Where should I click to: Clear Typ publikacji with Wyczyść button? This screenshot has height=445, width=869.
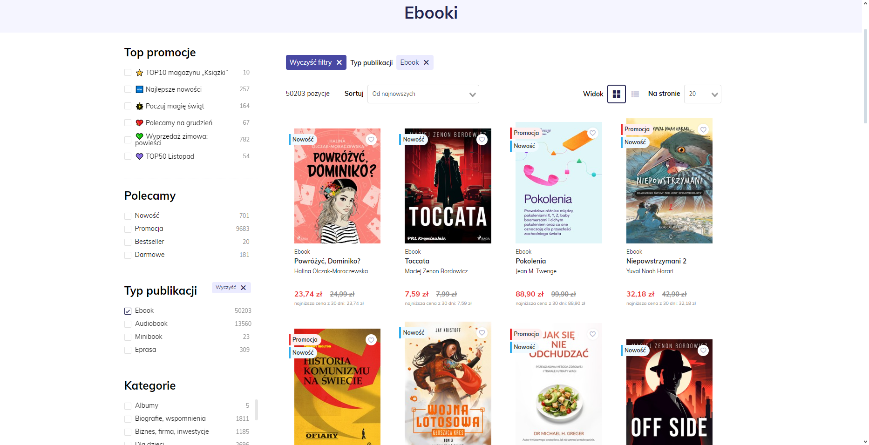[x=231, y=288]
